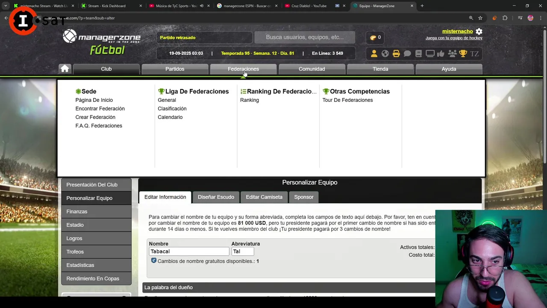
Task: Click the monitor screen icon
Action: (x=430, y=53)
